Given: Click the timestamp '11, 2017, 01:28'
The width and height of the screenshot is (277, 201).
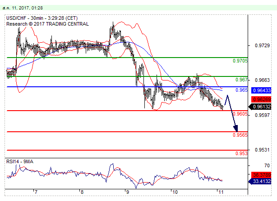Looking at the screenshot, I should click(28, 8).
